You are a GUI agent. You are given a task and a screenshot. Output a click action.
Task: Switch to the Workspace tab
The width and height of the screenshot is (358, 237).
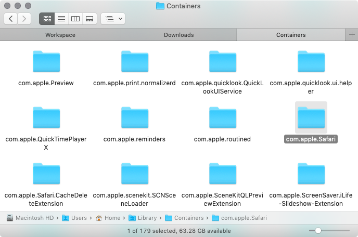pos(60,35)
